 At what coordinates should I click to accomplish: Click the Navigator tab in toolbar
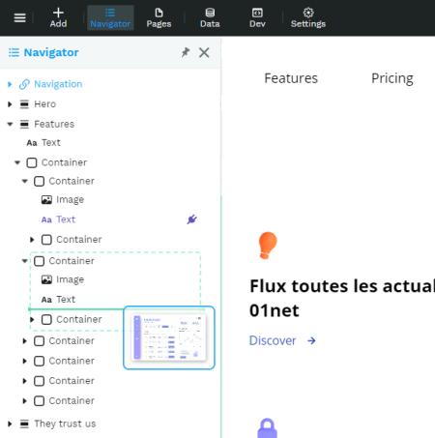point(110,17)
